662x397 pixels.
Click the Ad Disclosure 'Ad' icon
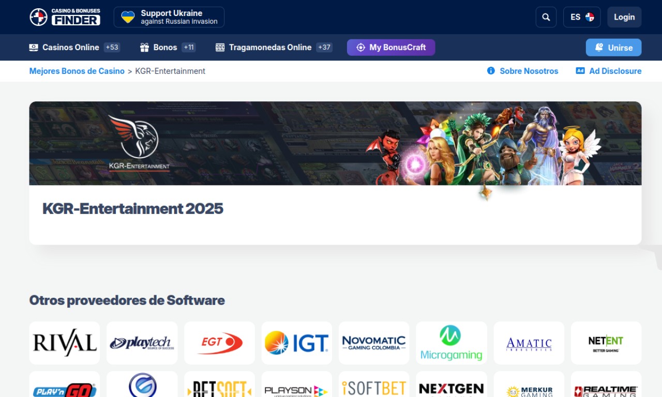click(580, 71)
